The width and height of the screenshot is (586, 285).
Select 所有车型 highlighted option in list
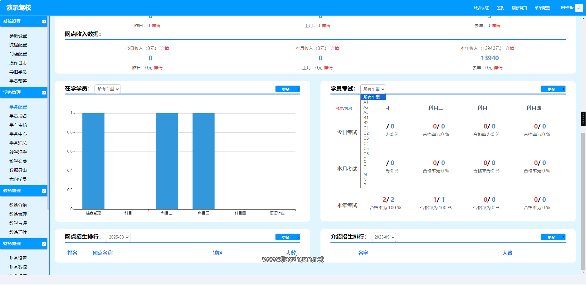click(373, 97)
